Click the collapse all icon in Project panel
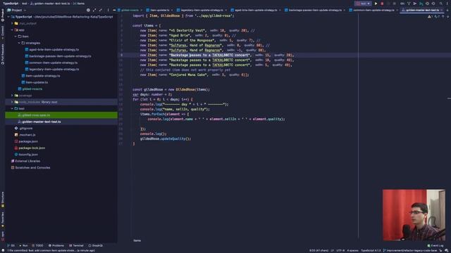This screenshot has width=451, height=253. [100, 10]
